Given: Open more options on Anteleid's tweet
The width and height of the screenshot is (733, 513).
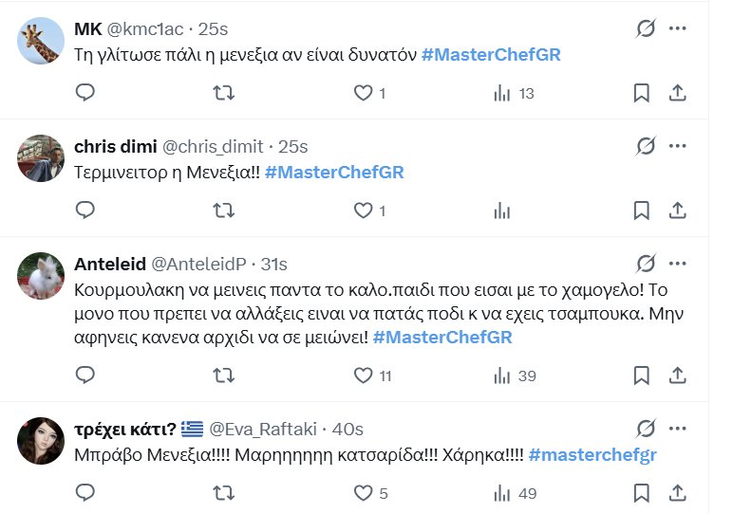Looking at the screenshot, I should click(x=677, y=263).
